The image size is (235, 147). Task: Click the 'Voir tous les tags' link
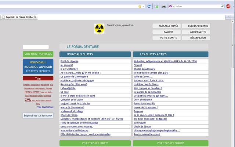(45, 107)
